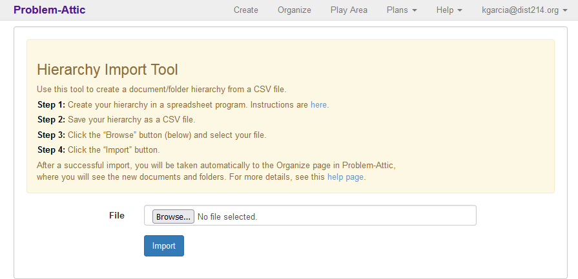The width and height of the screenshot is (578, 279).
Task: Open the kgarcia@dist214.org account menu
Action: 524,10
